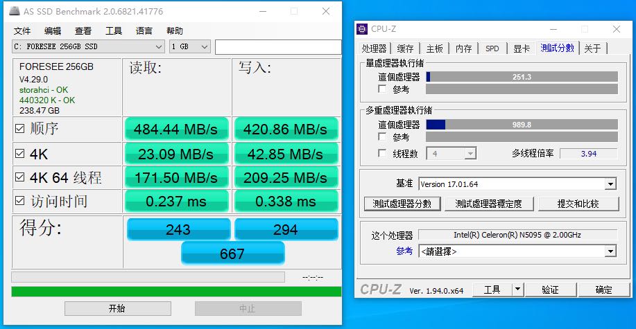Switch to the SPD tab in CPU-Z
The image size is (636, 329).
pos(492,48)
